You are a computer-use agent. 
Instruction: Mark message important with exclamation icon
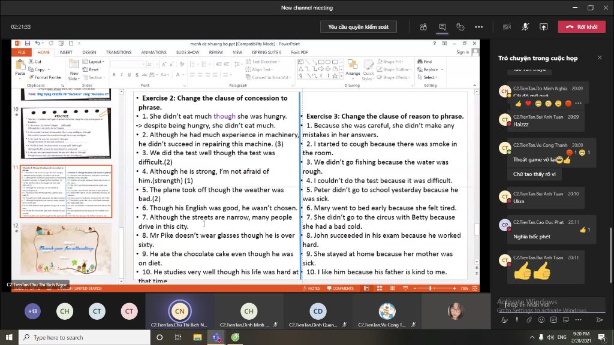(x=517, y=320)
